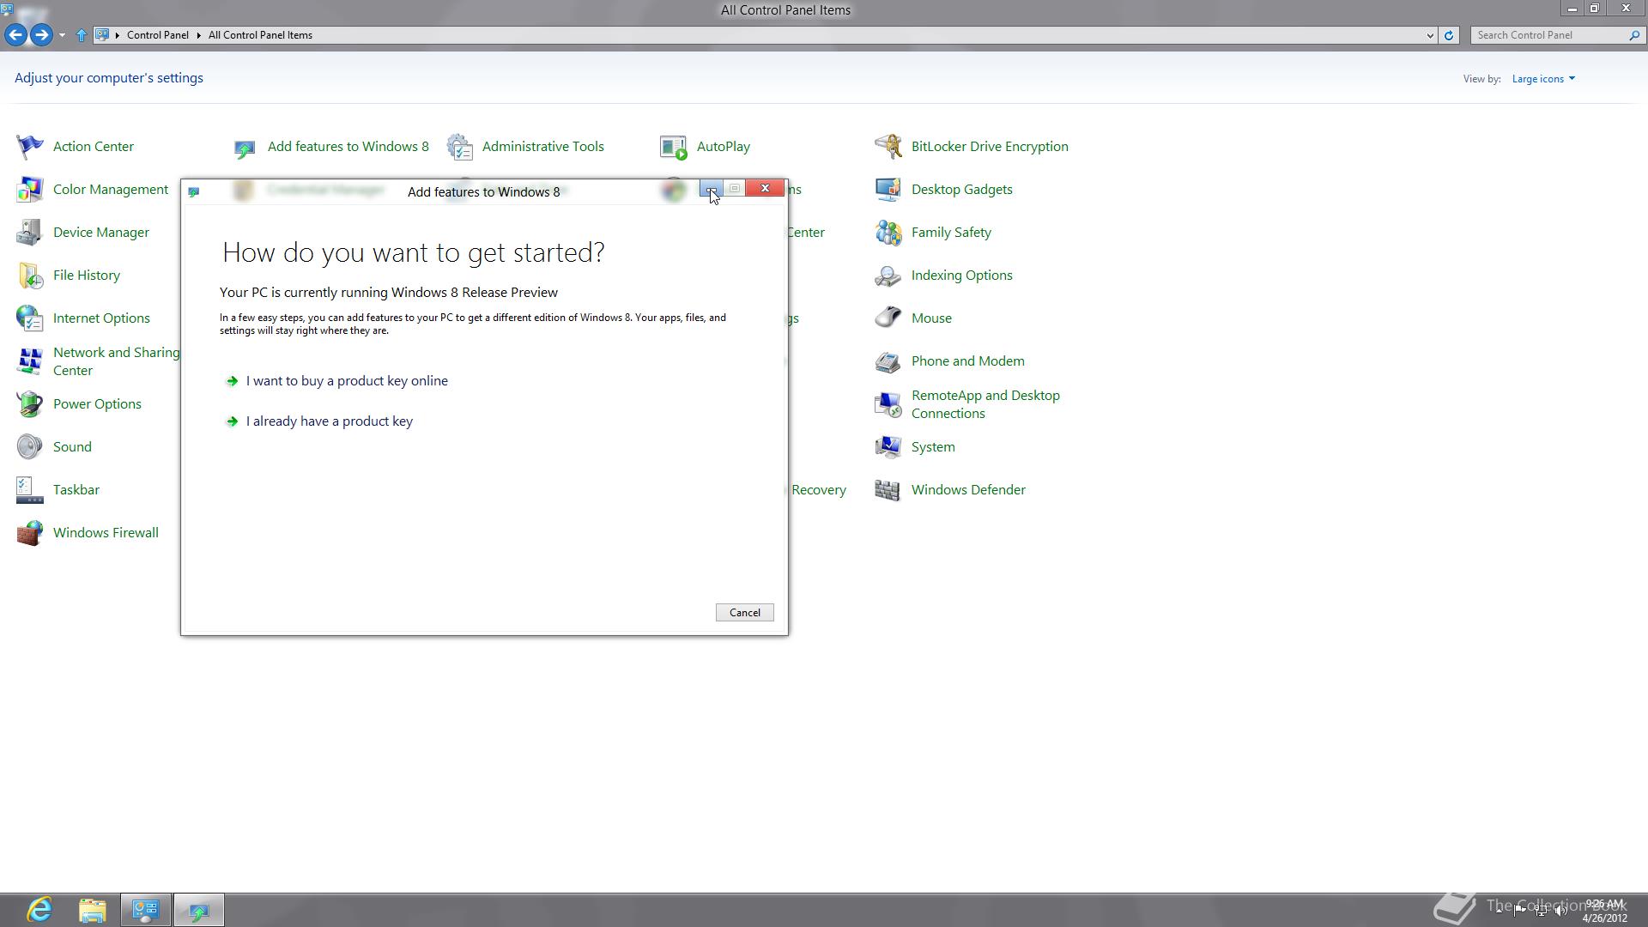Go back with the Back arrow
The image size is (1648, 927).
(15, 35)
